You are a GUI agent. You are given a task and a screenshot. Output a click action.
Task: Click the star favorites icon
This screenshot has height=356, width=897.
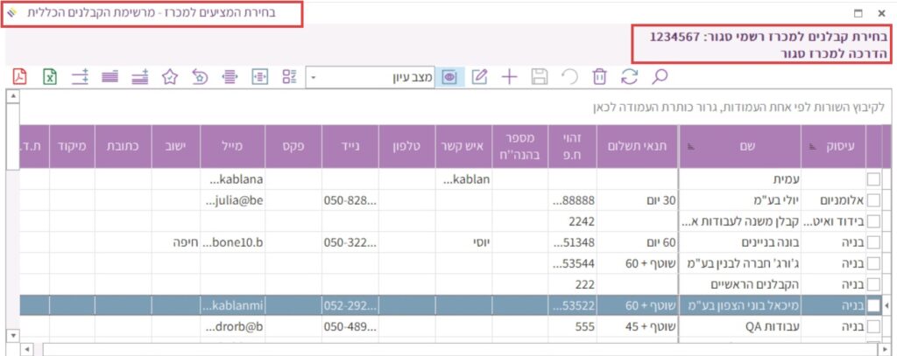170,77
